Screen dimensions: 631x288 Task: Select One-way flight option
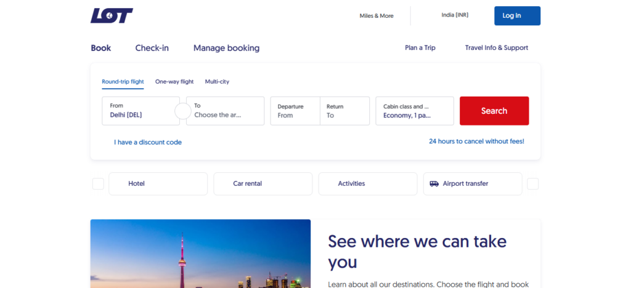pyautogui.click(x=174, y=82)
